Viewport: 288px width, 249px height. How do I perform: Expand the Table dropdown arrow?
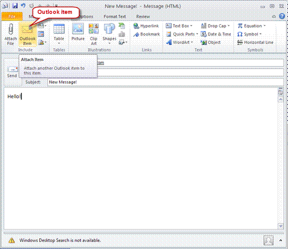click(59, 43)
